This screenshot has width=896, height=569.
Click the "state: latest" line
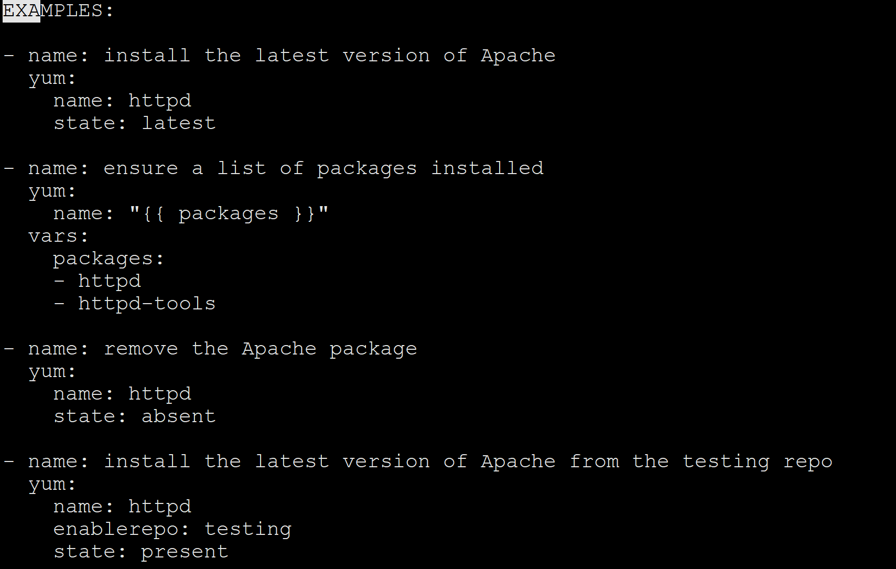tap(134, 123)
